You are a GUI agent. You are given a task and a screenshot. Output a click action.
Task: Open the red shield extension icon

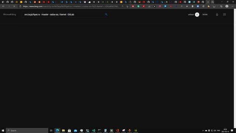pyautogui.click(x=133, y=6)
